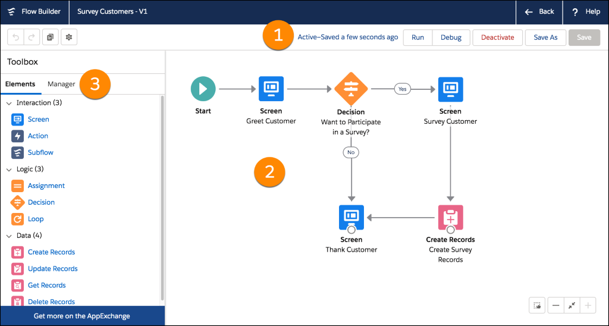Screen dimensions: 609x326
Task: Collapse the Interaction section chevron
Action: pyautogui.click(x=9, y=103)
